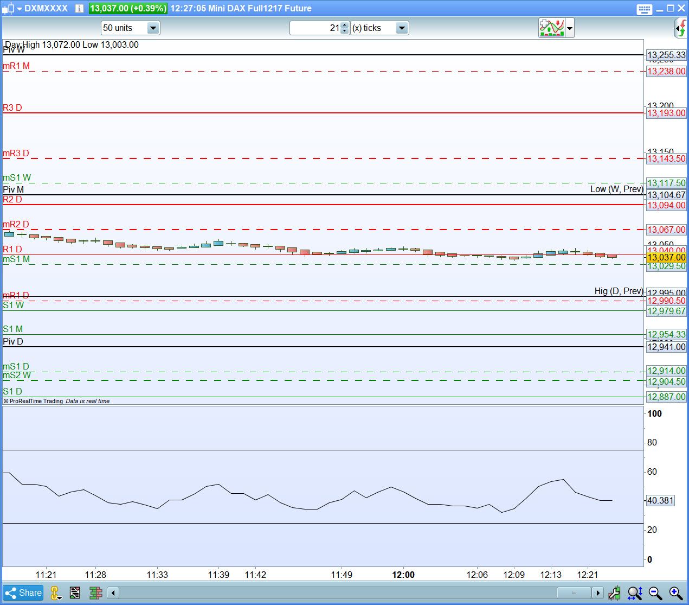
Task: Zoom out using the minus magnifier
Action: (655, 593)
